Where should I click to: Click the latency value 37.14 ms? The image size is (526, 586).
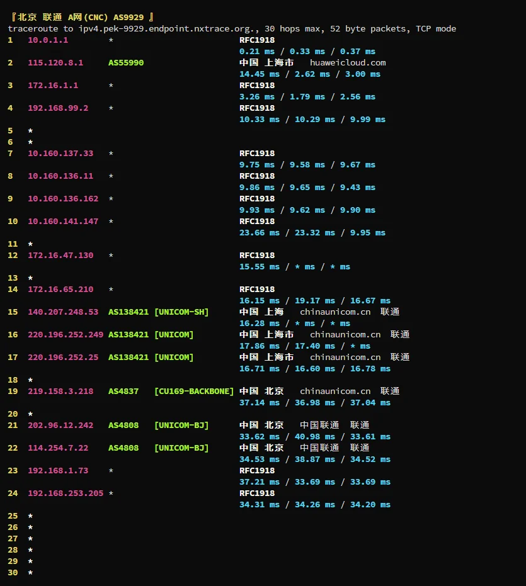pyautogui.click(x=260, y=403)
